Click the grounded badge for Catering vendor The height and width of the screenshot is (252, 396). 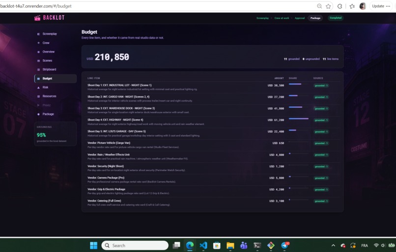(321, 201)
